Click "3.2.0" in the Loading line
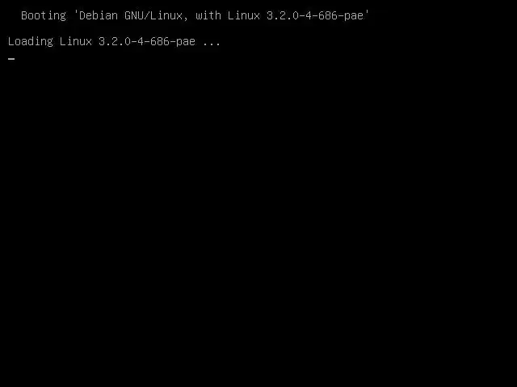The width and height of the screenshot is (517, 387). (x=115, y=41)
